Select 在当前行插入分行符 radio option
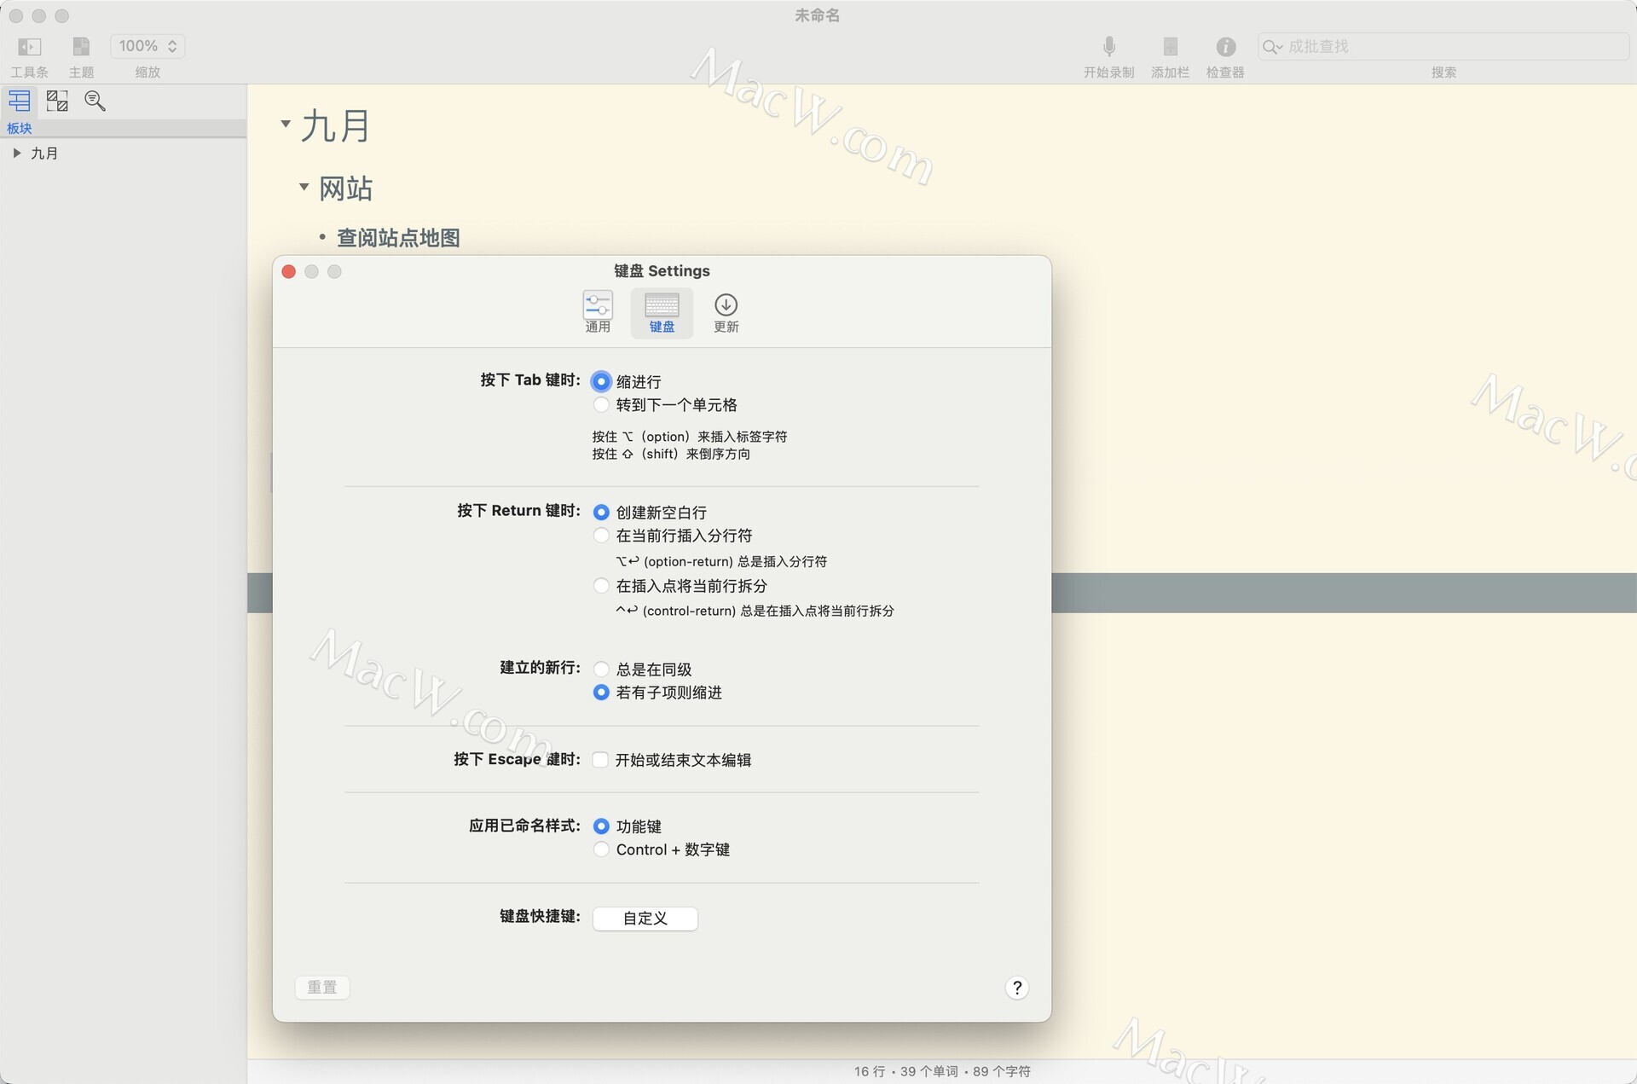This screenshot has width=1637, height=1084. [601, 536]
